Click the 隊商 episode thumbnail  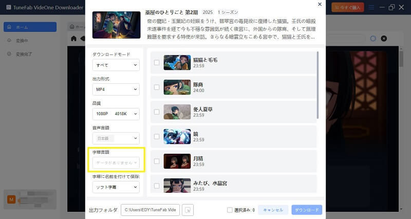[177, 87]
